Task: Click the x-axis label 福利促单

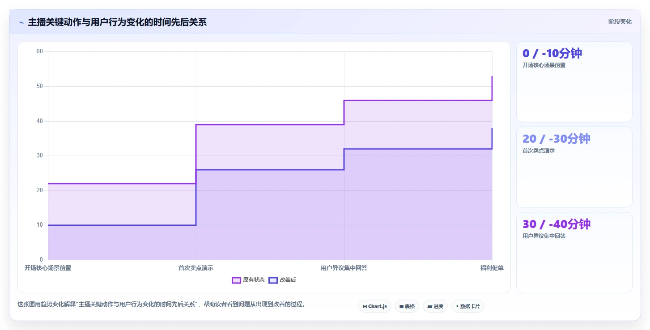Action: [492, 268]
